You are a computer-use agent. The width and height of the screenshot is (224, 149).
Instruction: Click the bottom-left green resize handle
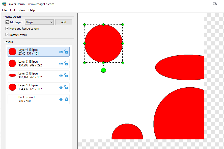85,63
